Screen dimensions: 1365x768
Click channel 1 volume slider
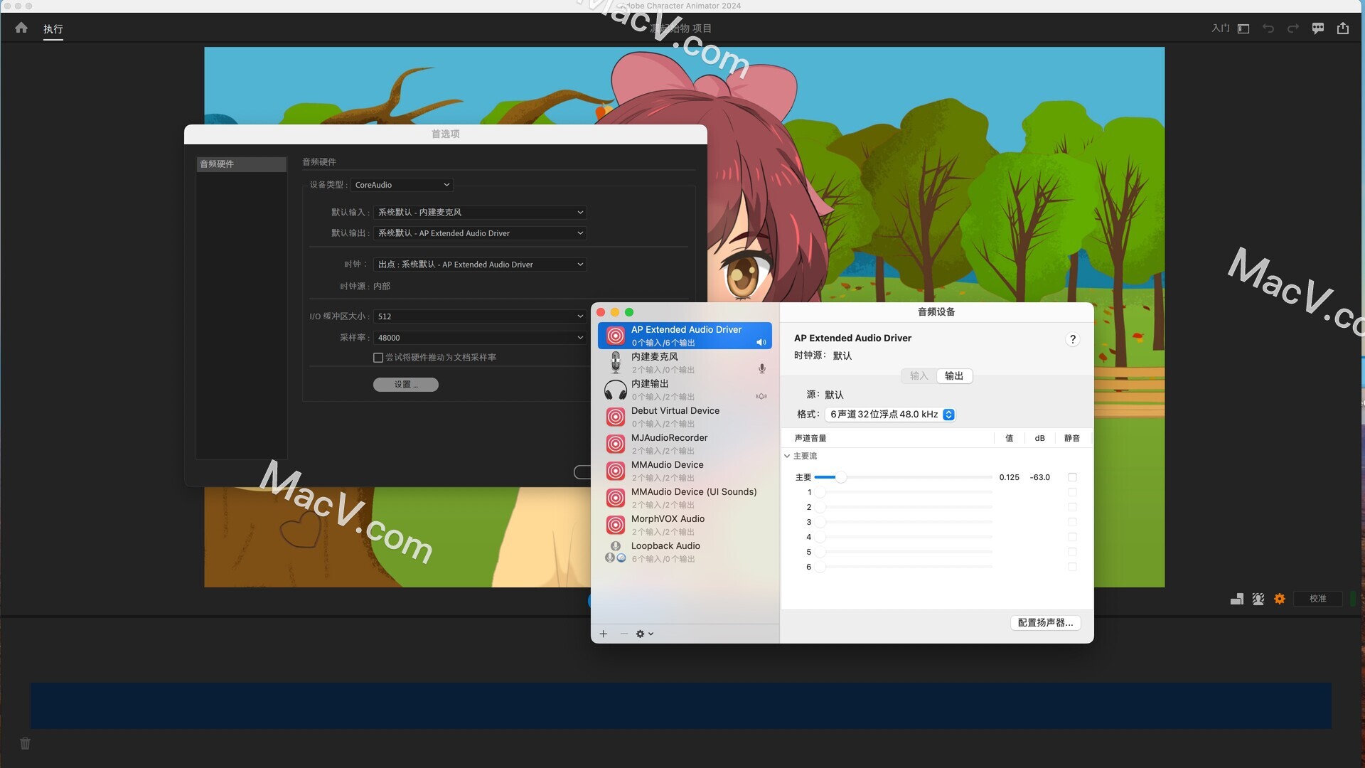coord(903,492)
